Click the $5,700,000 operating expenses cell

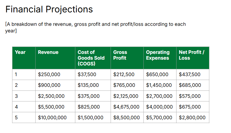click(x=159, y=118)
